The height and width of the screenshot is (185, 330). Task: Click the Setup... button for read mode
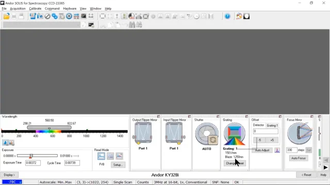[118, 164]
